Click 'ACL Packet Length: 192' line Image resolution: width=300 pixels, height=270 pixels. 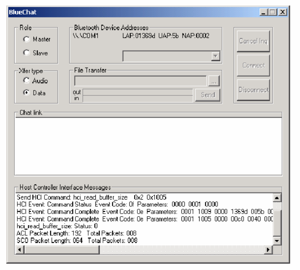tap(77, 233)
